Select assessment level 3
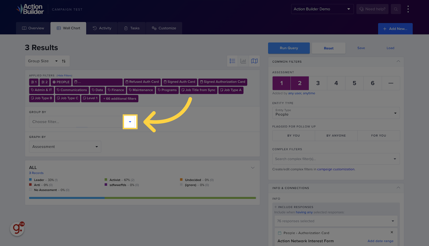Screen dimensions: 429x246 coord(318,83)
